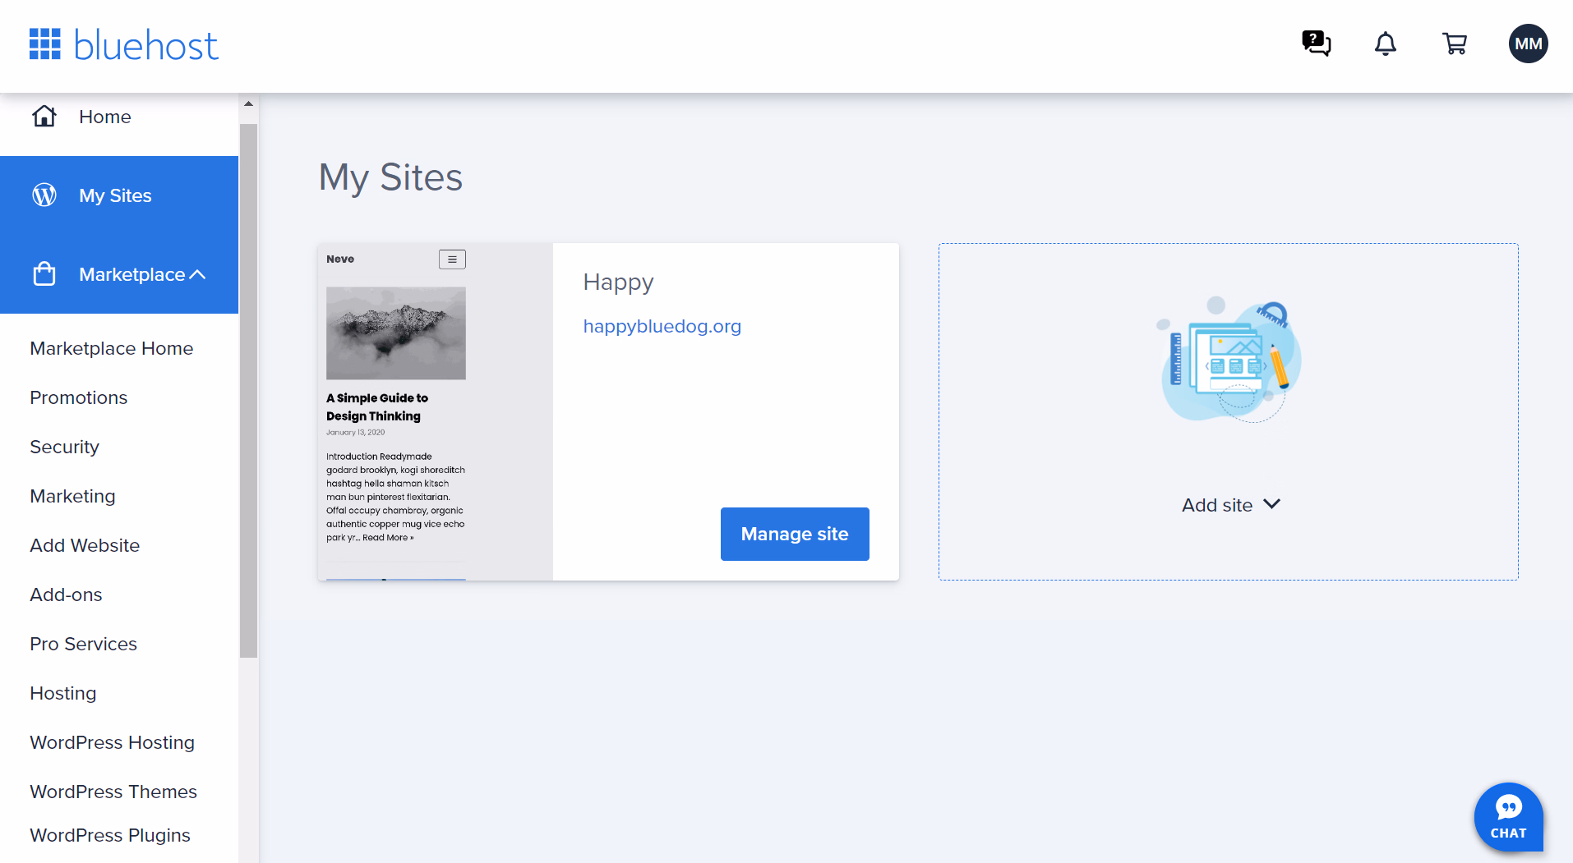The width and height of the screenshot is (1573, 863).
Task: Open the hamburger menu on the Neve preview
Action: pos(451,259)
